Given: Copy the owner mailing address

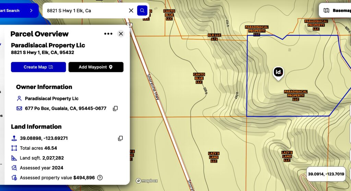Looking at the screenshot, I should (116, 109).
